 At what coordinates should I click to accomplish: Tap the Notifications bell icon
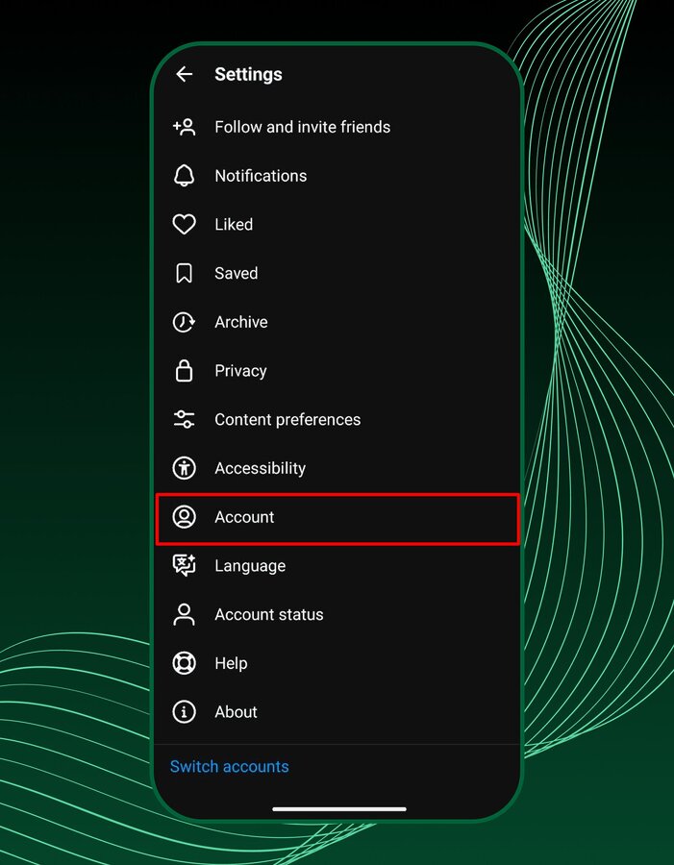pos(184,175)
